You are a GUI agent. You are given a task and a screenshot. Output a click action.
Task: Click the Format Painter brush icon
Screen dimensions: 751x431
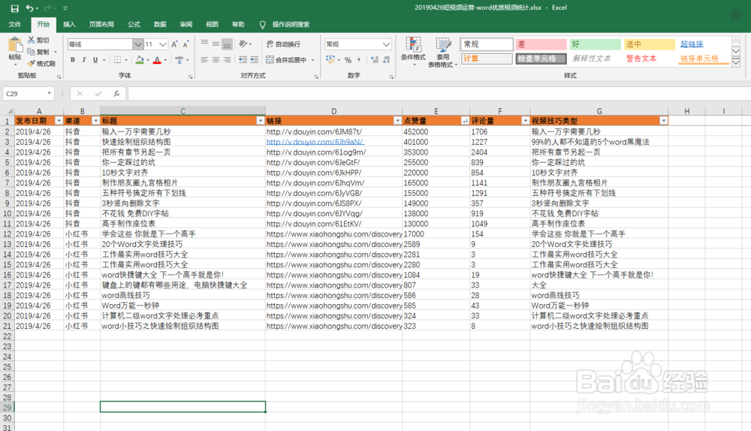pyautogui.click(x=31, y=63)
